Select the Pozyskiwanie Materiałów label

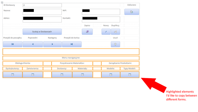[72, 63]
